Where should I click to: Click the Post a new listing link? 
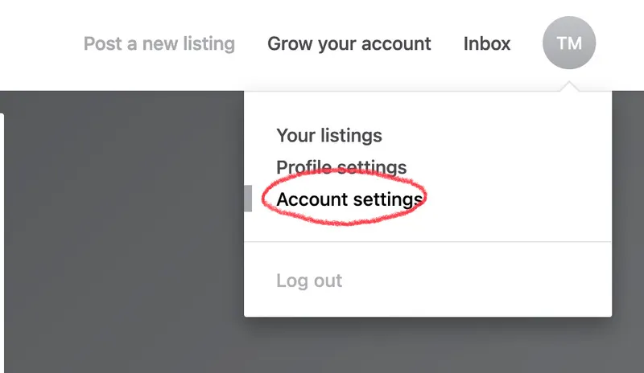point(159,43)
